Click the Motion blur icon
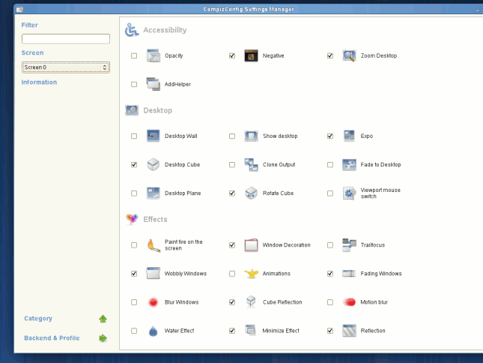 click(349, 302)
